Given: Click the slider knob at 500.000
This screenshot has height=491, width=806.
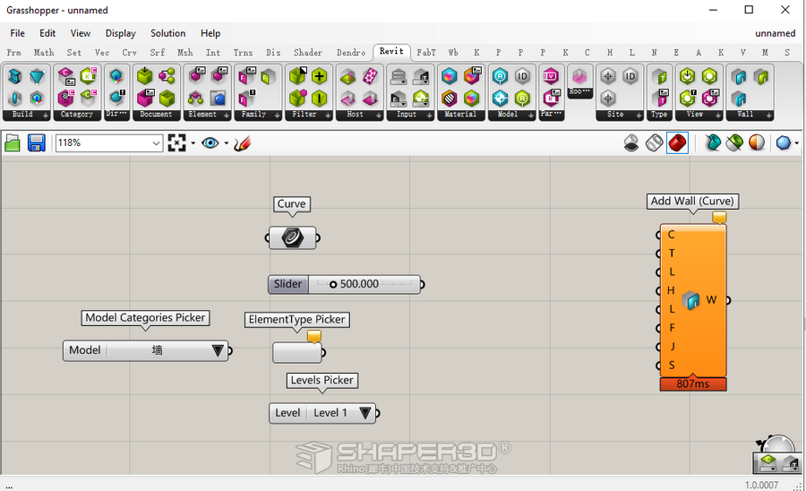Looking at the screenshot, I should click(x=333, y=284).
